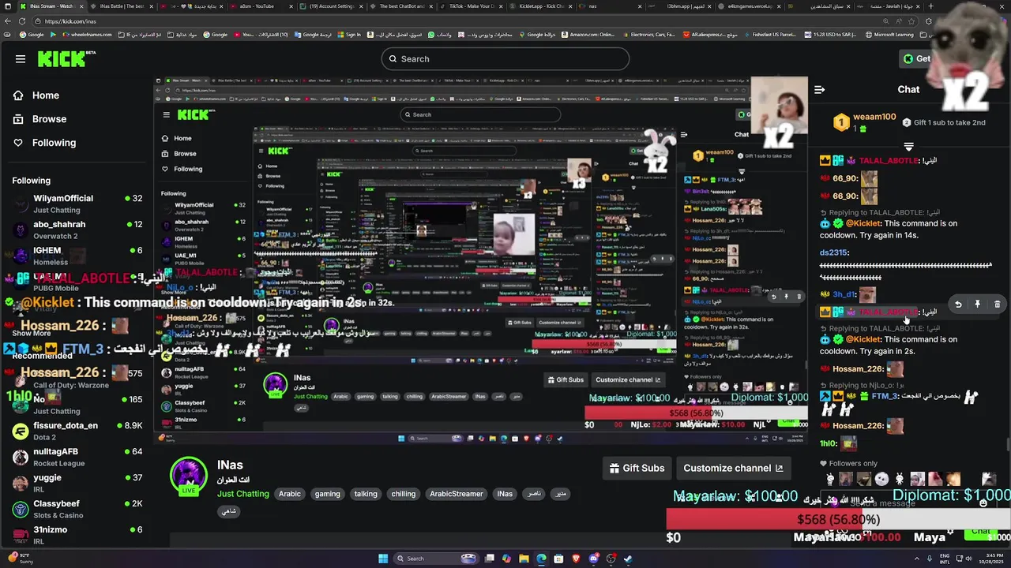Open nulltagAFB recommended channel
This screenshot has width=1011, height=568.
77,457
